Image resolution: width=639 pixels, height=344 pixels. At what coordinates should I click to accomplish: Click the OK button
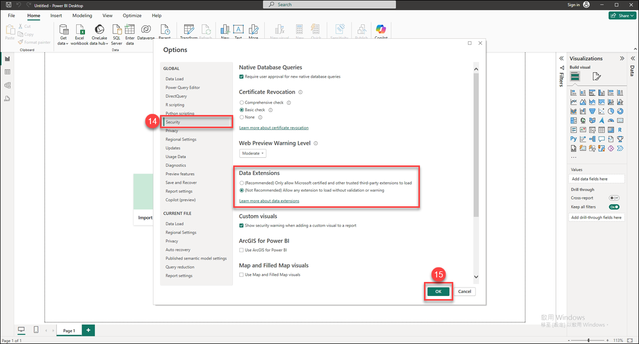pyautogui.click(x=438, y=292)
